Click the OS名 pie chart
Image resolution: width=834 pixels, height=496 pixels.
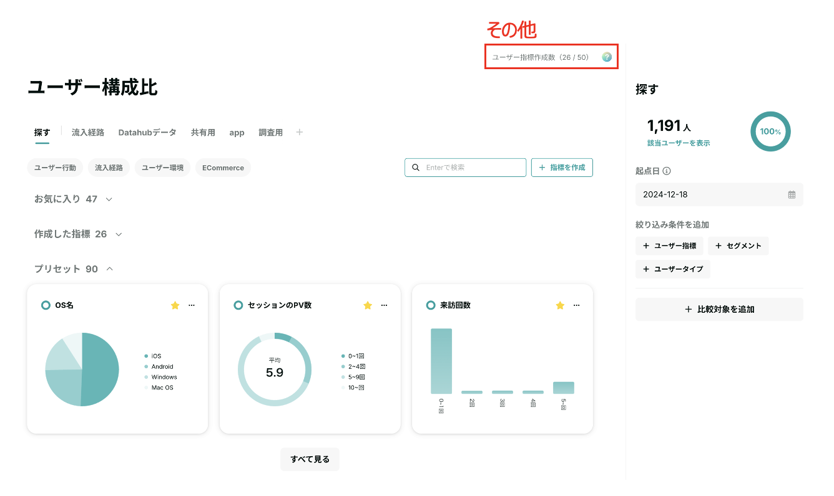point(82,370)
